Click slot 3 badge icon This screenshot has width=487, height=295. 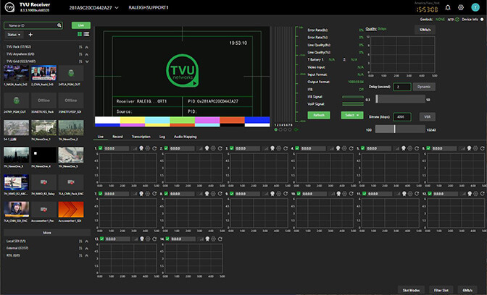tap(272, 148)
